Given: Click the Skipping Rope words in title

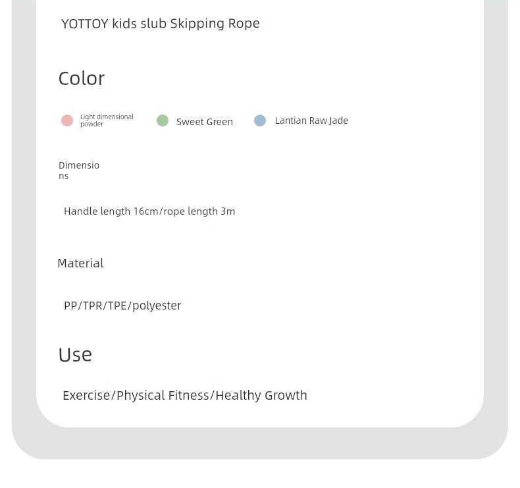Looking at the screenshot, I should tap(215, 24).
